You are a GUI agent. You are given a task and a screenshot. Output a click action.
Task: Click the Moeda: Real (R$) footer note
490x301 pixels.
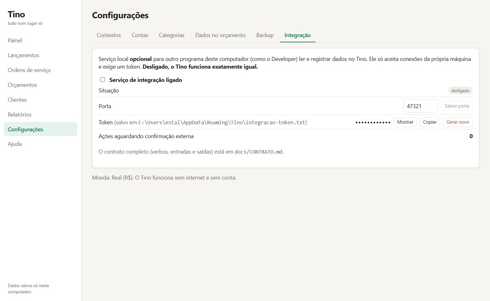coord(164,178)
